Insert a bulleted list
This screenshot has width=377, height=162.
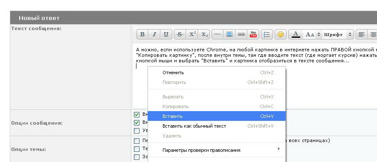(x=267, y=34)
